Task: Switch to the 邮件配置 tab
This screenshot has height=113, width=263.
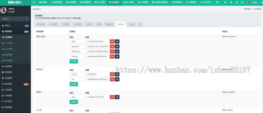Action: pyautogui.click(x=53, y=24)
